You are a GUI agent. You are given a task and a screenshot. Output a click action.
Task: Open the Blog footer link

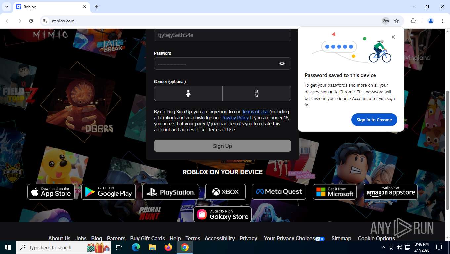click(97, 238)
